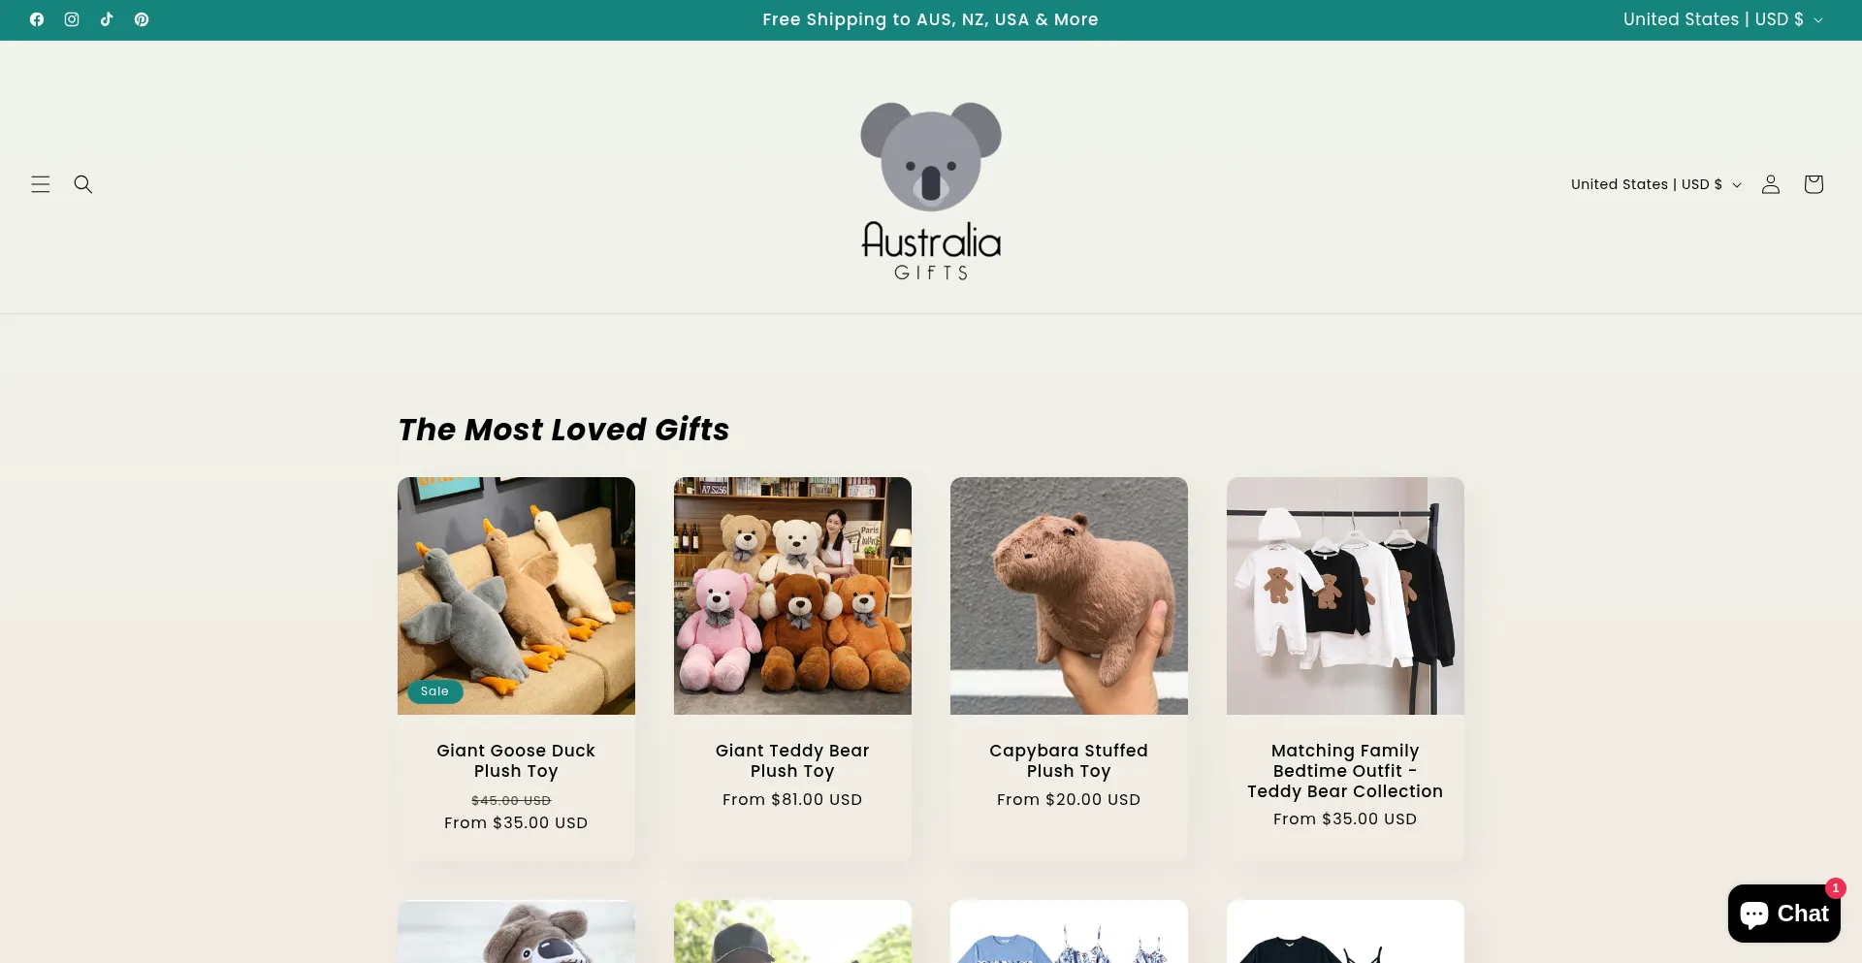Expand the header country selector beside the account icon
Viewport: 1862px width, 963px height.
pyautogui.click(x=1656, y=184)
